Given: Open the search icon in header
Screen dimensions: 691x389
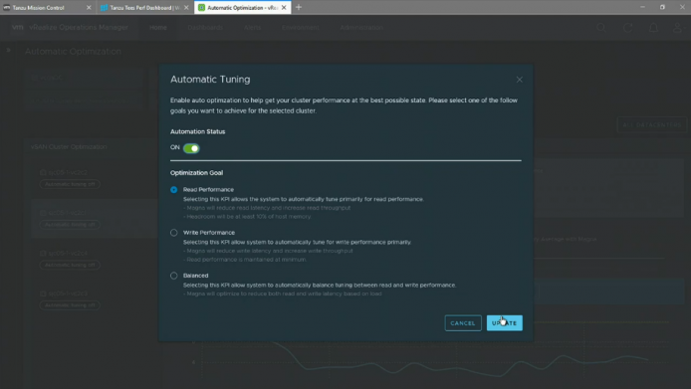Looking at the screenshot, I should coord(601,27).
